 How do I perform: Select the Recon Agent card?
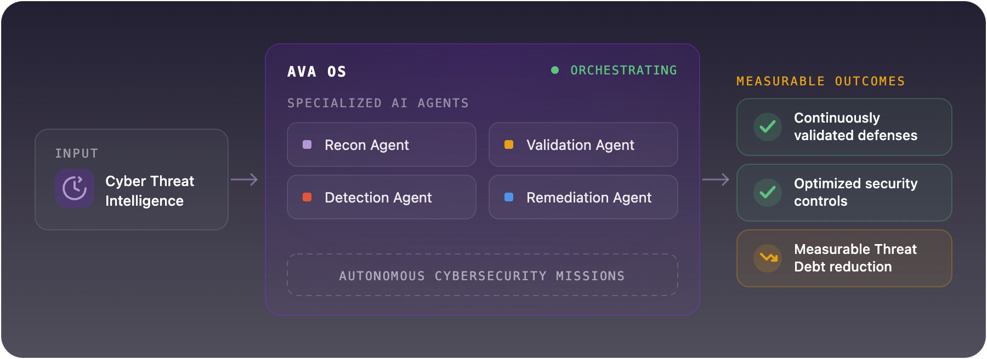point(382,144)
